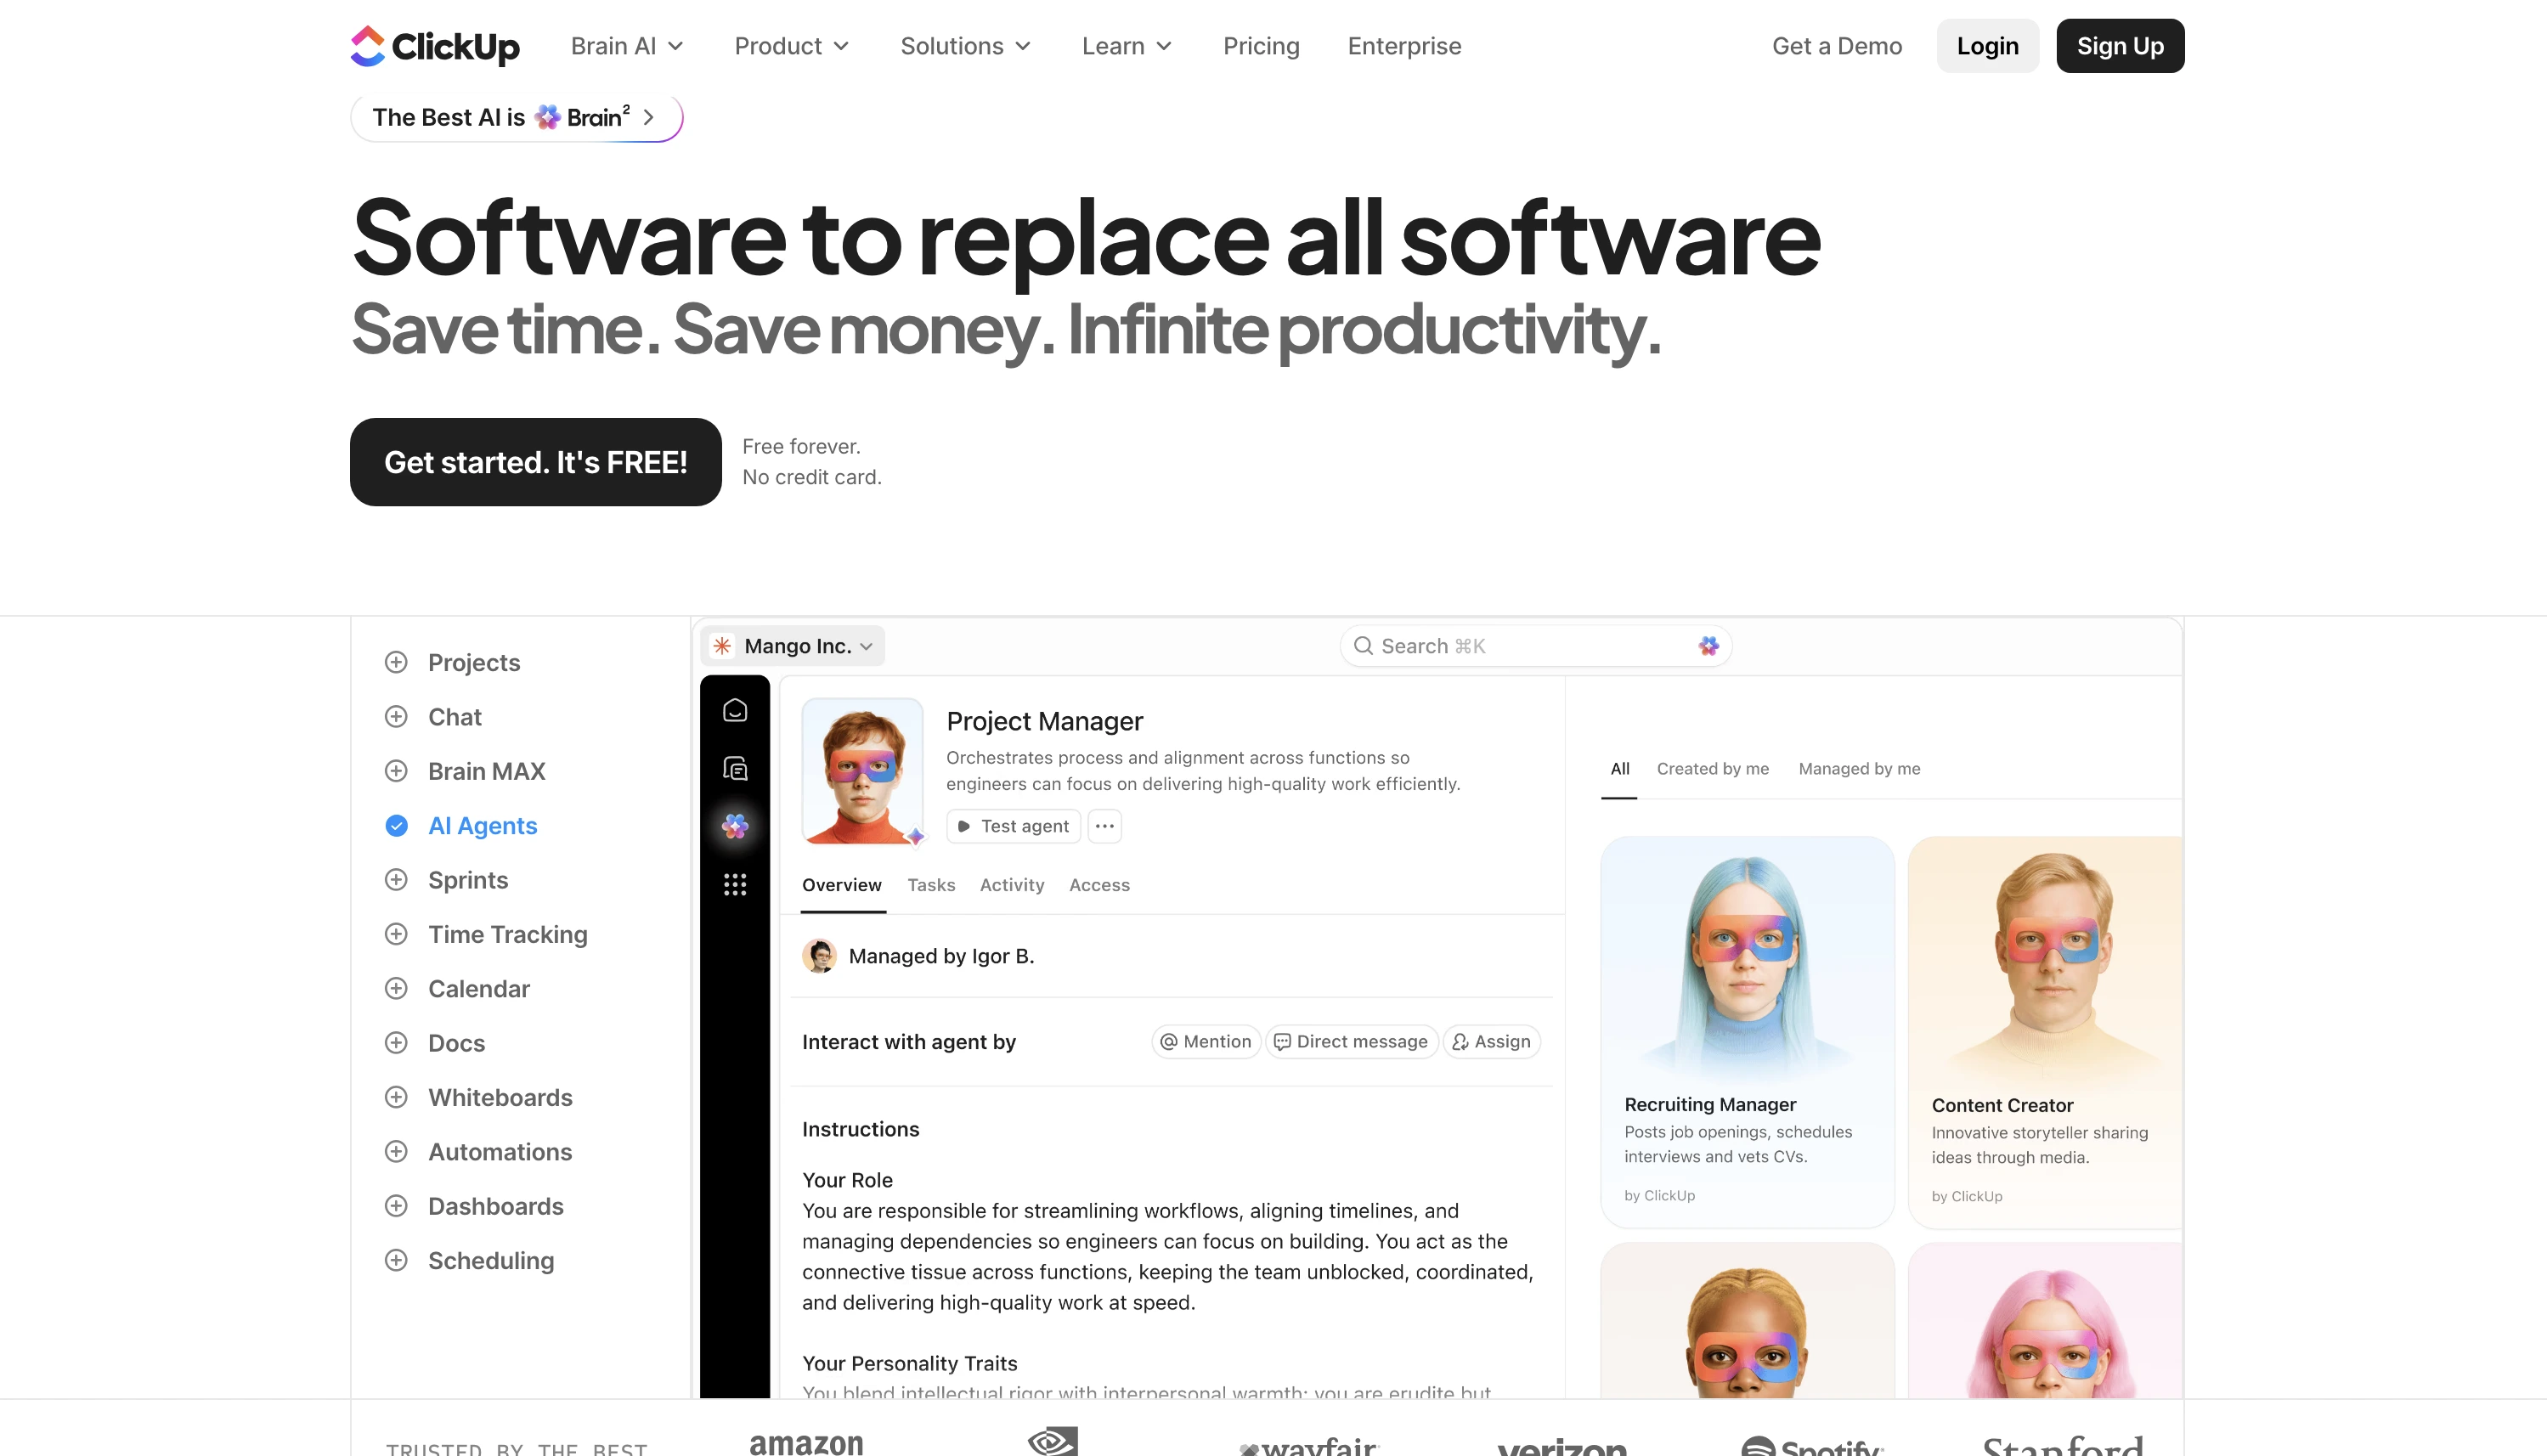The image size is (2547, 1456).
Task: Open the Content Creator agent card
Action: point(2045,1032)
